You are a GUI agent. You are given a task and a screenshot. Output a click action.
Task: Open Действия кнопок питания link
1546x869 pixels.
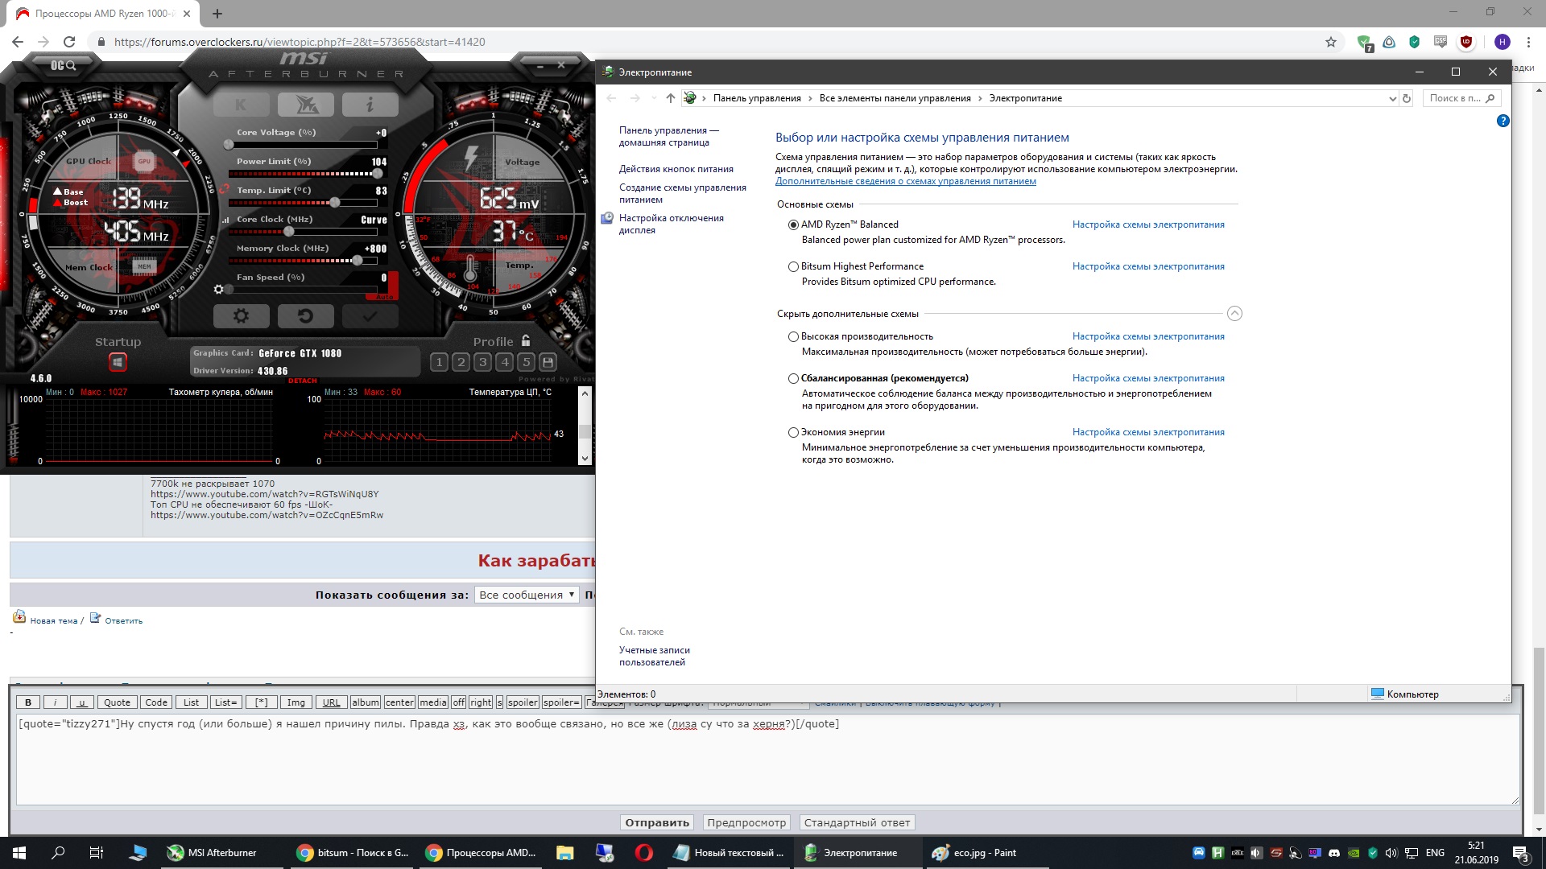pos(676,169)
